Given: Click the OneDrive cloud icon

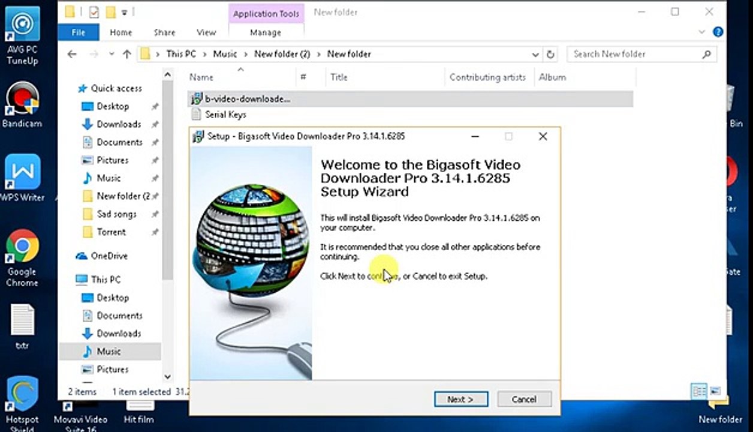Looking at the screenshot, I should click(x=82, y=256).
